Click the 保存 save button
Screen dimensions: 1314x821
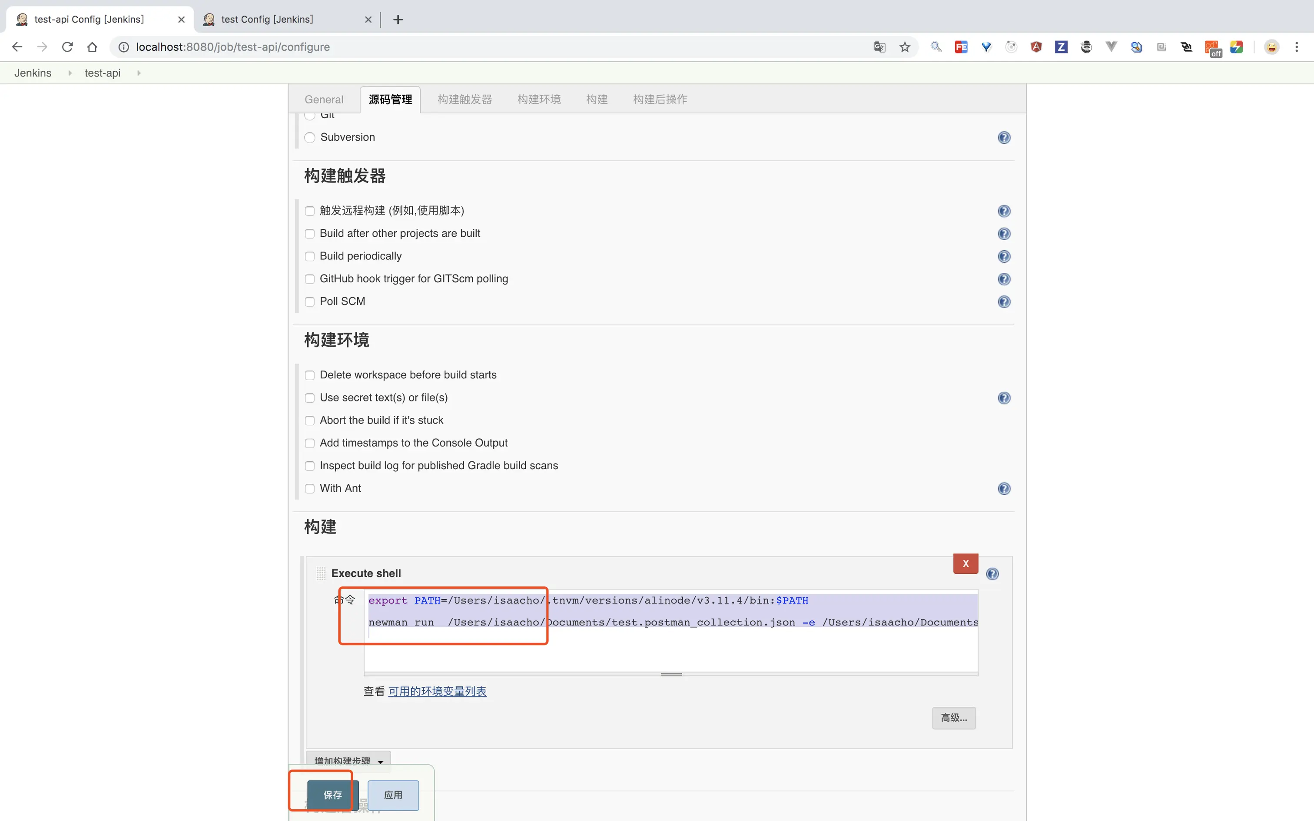click(332, 795)
